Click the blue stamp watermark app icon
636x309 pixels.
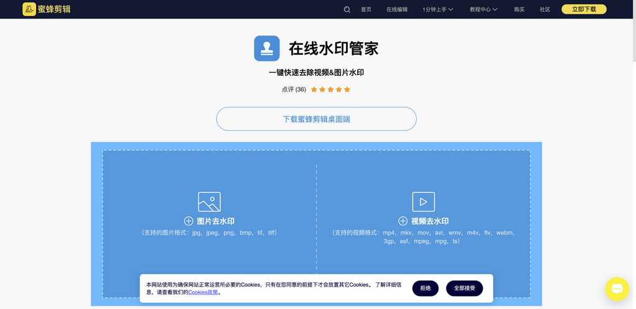point(267,48)
